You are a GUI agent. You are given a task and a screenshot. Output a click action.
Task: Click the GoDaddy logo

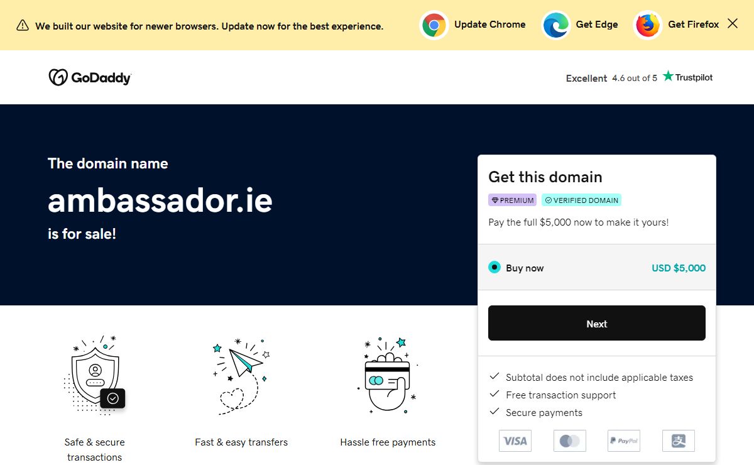click(x=90, y=77)
